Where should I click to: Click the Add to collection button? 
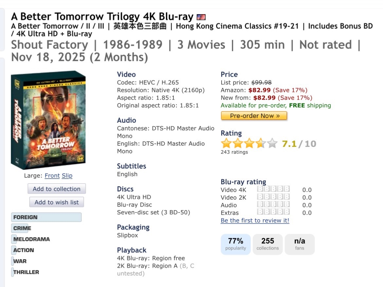[57, 189]
